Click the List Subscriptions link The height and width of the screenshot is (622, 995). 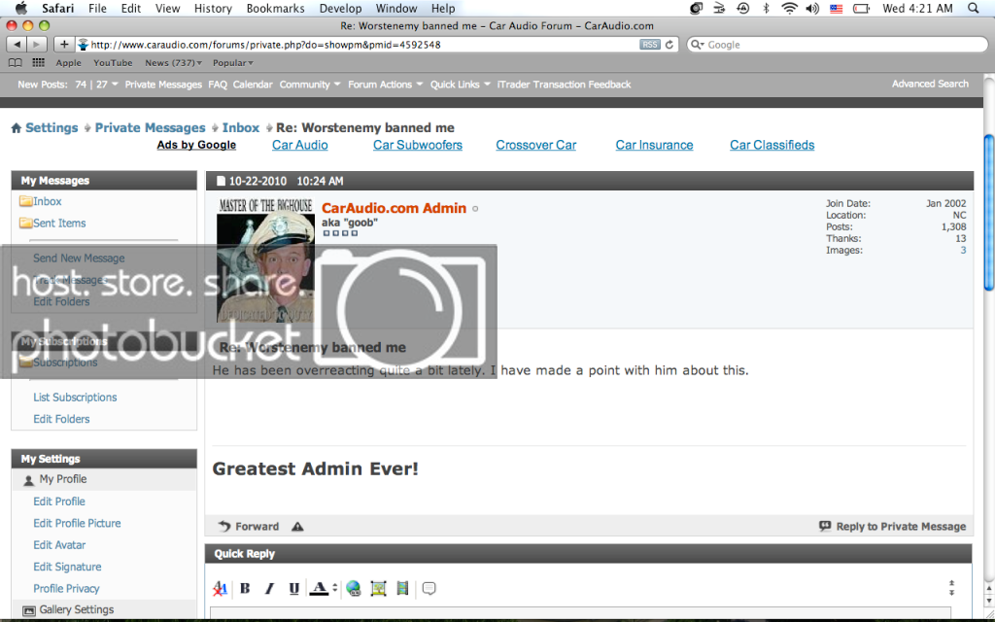pos(75,397)
